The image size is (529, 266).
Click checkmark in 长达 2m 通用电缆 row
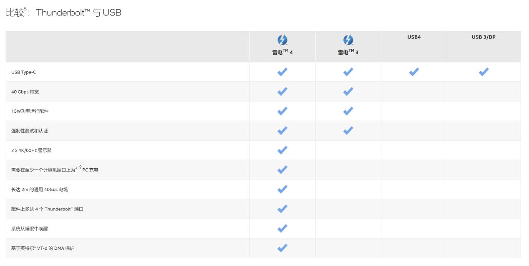[x=282, y=189]
